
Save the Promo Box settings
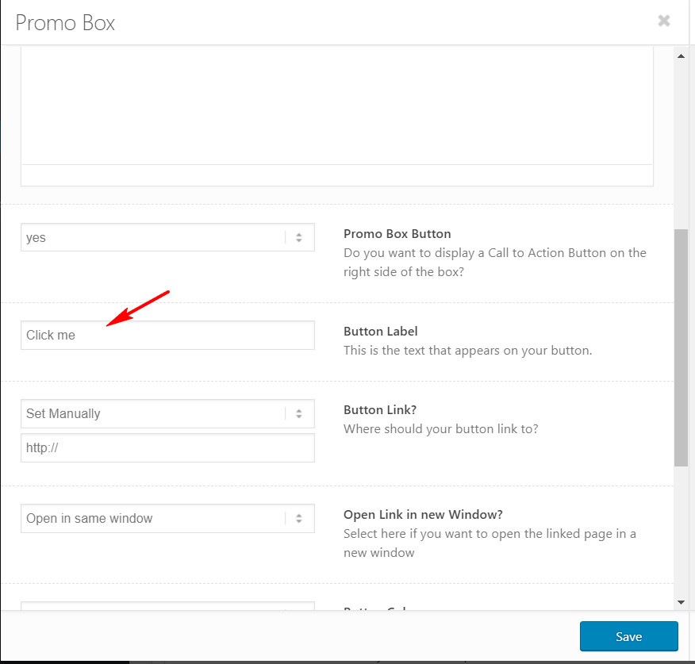pyautogui.click(x=628, y=636)
